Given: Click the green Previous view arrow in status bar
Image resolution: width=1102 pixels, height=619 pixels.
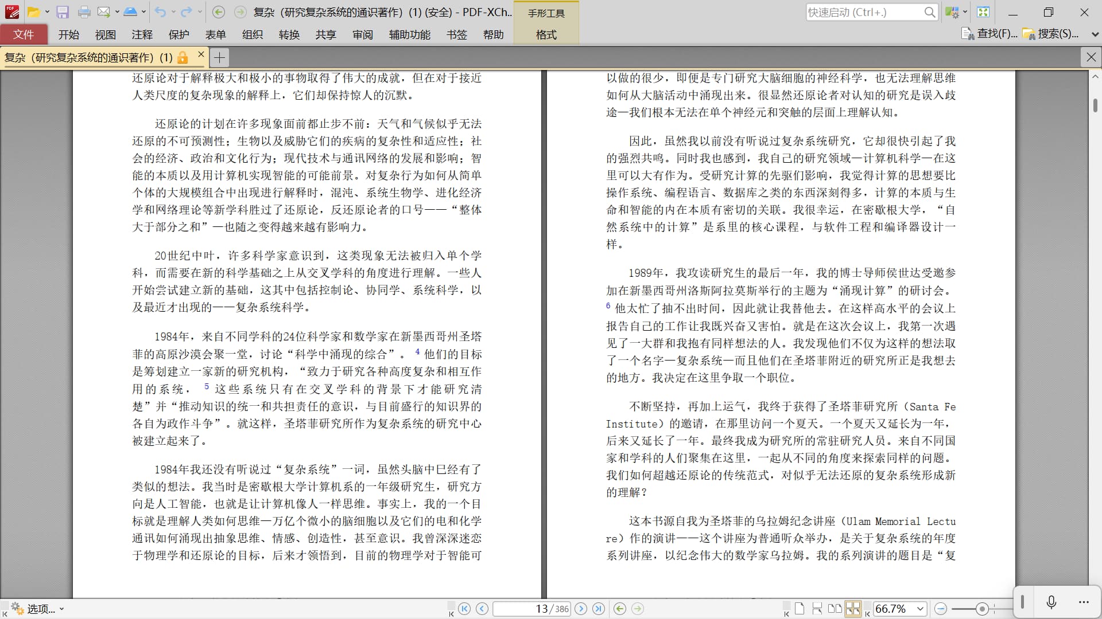Looking at the screenshot, I should (x=620, y=609).
